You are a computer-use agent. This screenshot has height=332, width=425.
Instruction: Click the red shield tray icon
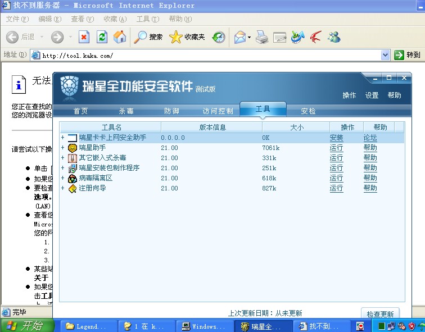click(x=412, y=326)
